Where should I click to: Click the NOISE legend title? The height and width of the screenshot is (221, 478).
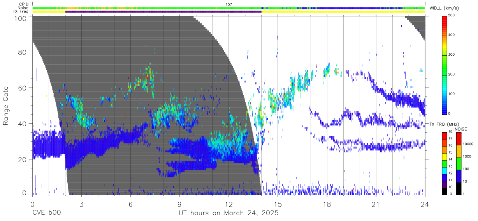click(461, 129)
